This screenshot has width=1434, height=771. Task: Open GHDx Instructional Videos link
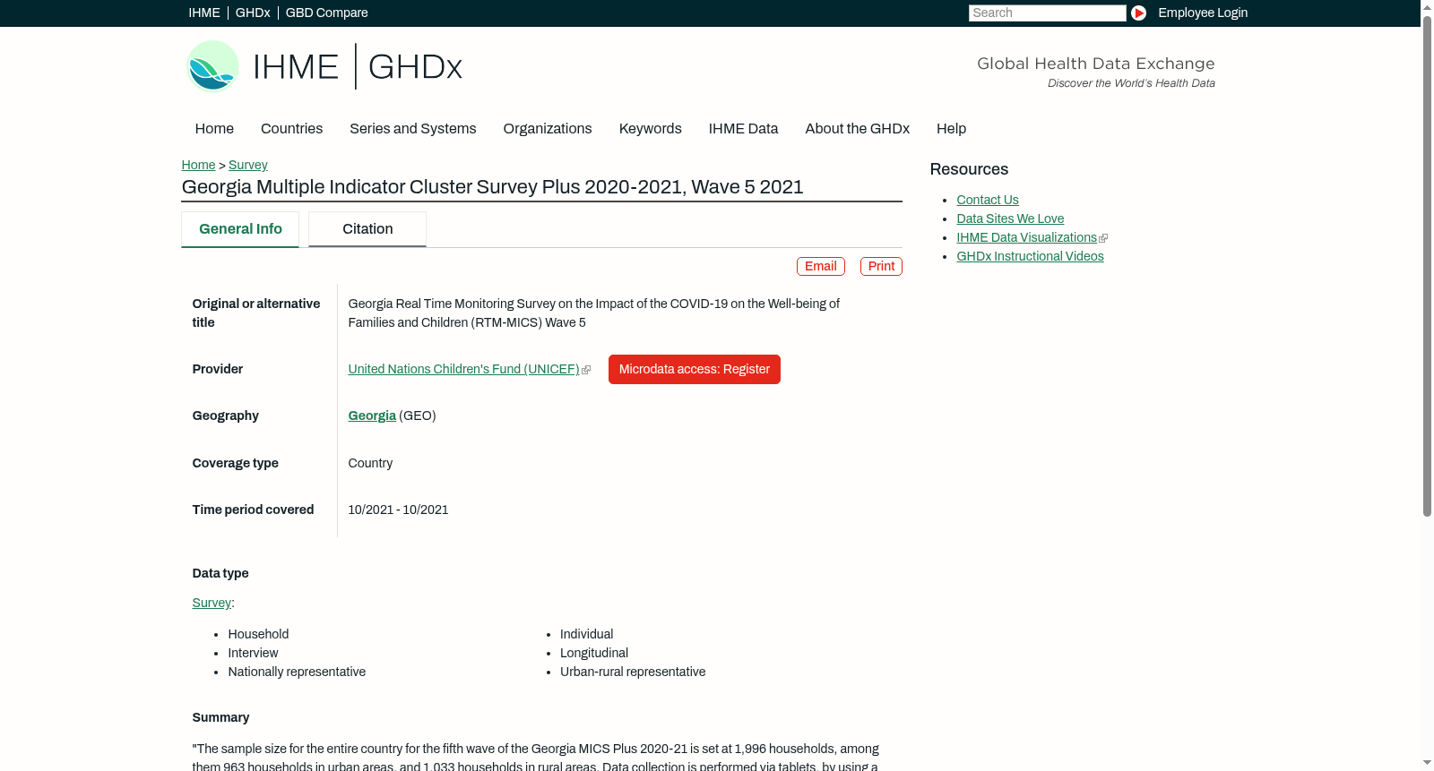[1030, 257]
